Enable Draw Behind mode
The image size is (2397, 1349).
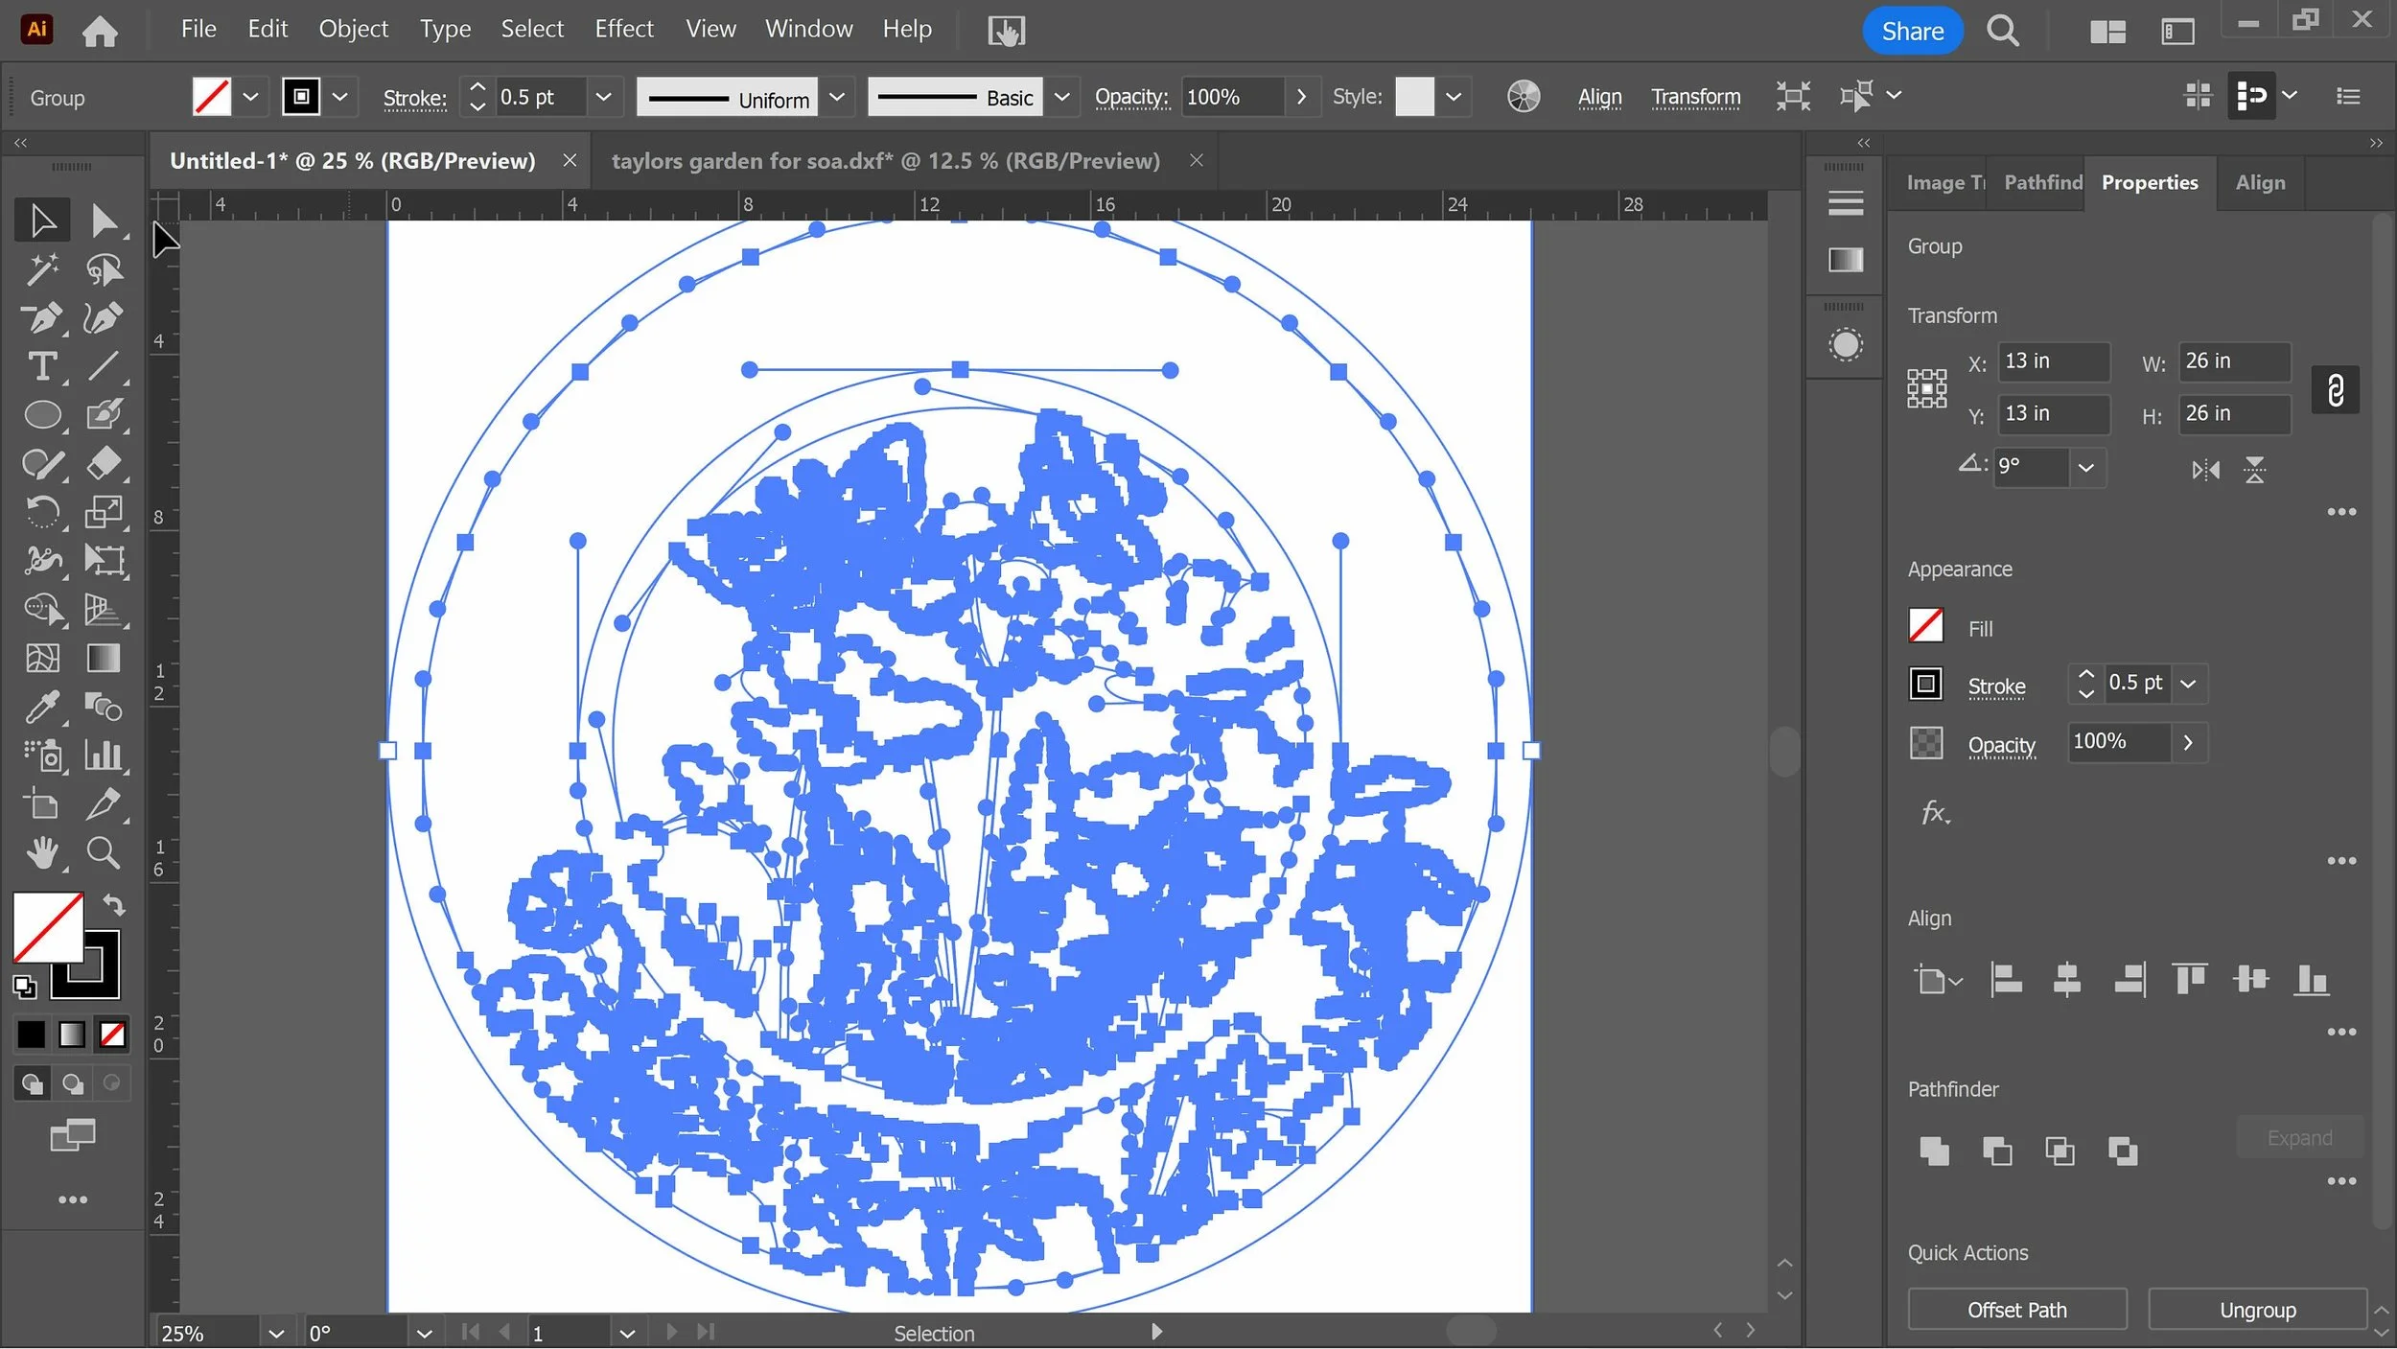tap(72, 1083)
